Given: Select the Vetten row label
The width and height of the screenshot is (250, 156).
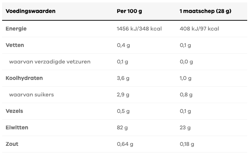Looking at the screenshot, I should (15, 45).
